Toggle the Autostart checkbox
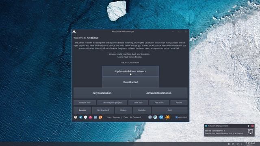This screenshot has width=260, height=146. click(177, 117)
